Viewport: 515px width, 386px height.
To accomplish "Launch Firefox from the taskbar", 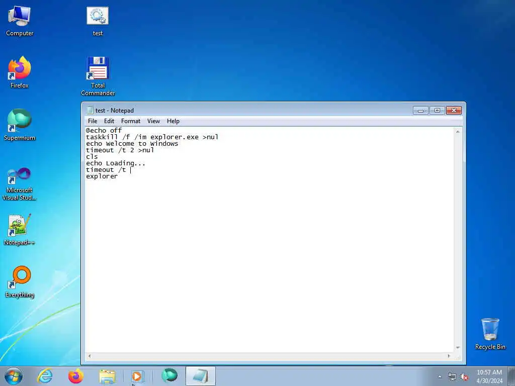I will coord(75,376).
